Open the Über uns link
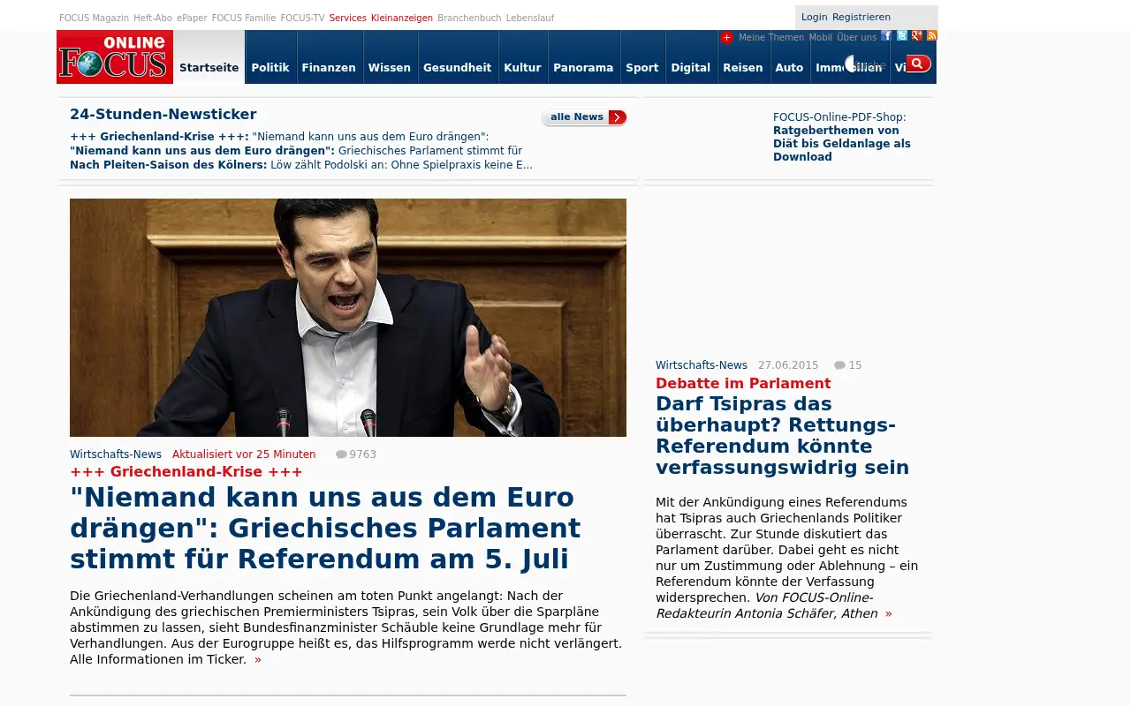The image size is (1131, 706). click(x=857, y=38)
